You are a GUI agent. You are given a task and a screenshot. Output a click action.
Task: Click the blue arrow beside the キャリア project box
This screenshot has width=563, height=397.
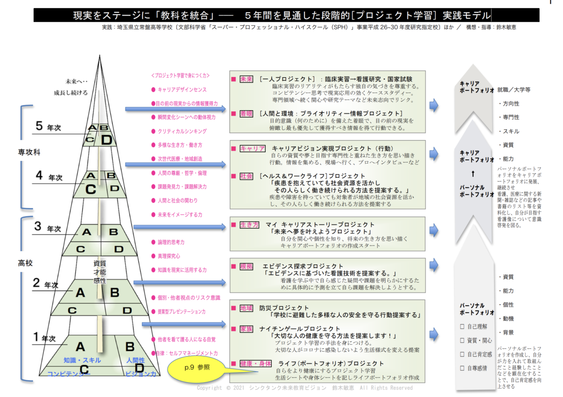pos(434,154)
